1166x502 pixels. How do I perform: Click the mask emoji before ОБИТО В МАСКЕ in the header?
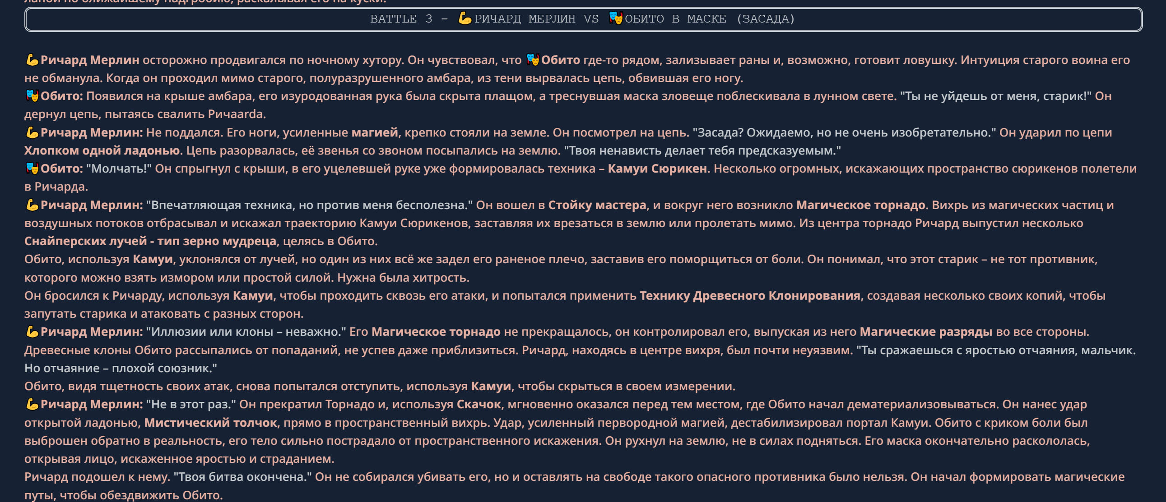(616, 18)
